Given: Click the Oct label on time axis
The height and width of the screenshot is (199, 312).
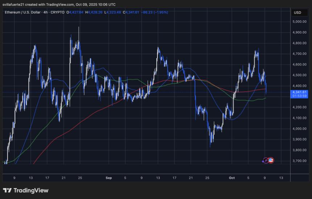Looking at the screenshot, I should coord(232,178).
